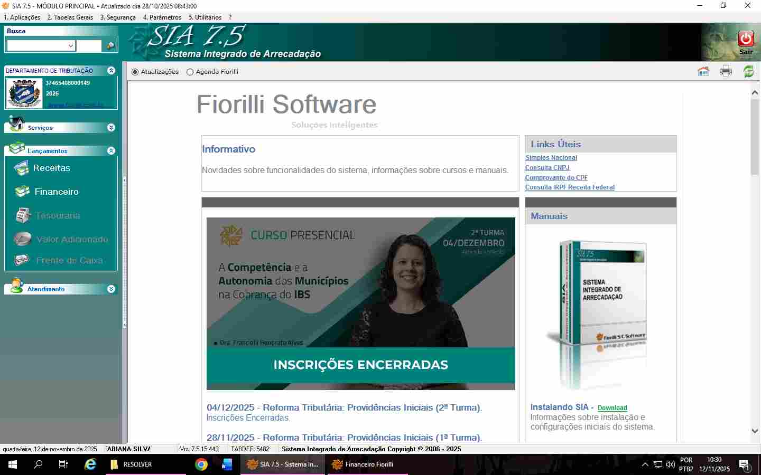Click the home icon in browser toolbar
The image size is (761, 475).
703,72
